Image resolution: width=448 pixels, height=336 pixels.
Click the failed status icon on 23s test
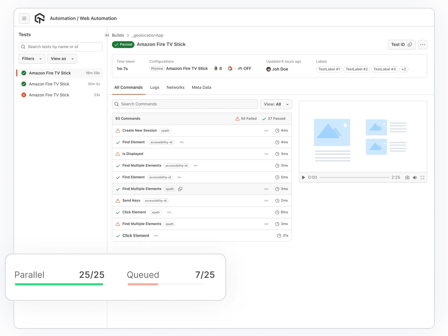tap(24, 95)
